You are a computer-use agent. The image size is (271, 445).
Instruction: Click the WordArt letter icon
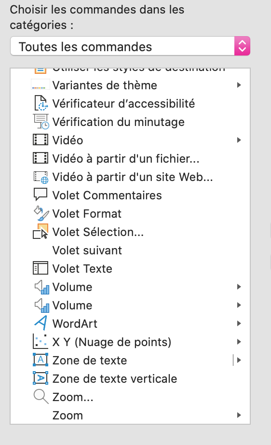(x=41, y=323)
